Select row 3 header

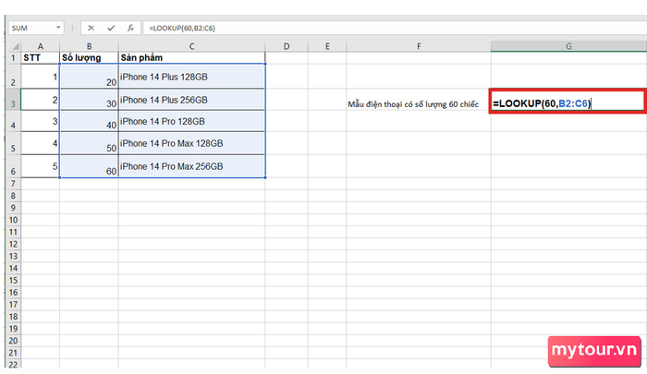pos(13,100)
